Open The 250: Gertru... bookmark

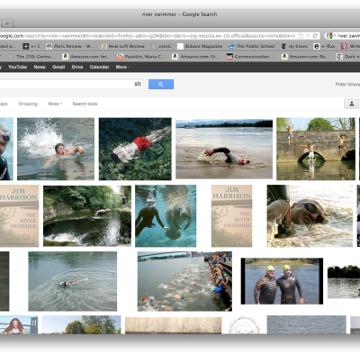point(31,57)
